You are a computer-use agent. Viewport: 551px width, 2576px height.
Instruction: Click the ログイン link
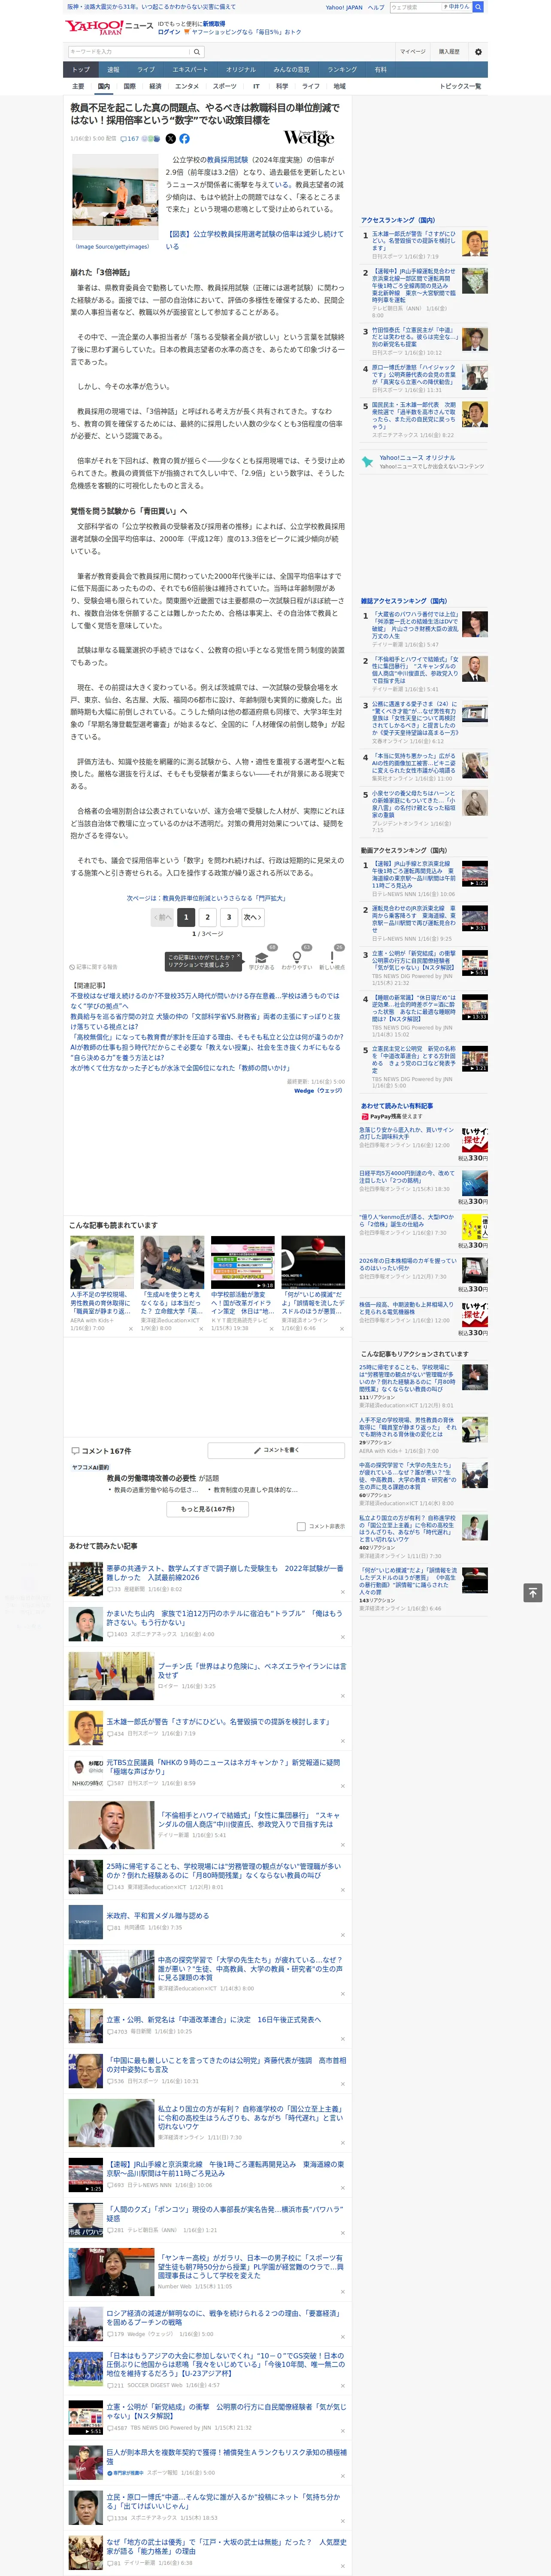click(169, 32)
